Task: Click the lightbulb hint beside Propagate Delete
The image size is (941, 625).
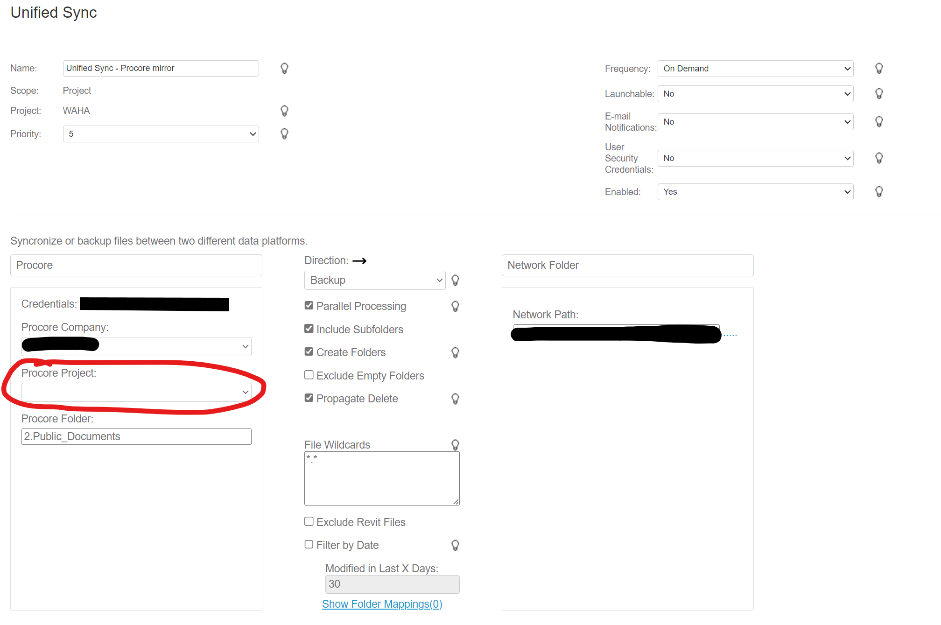Action: pyautogui.click(x=455, y=399)
